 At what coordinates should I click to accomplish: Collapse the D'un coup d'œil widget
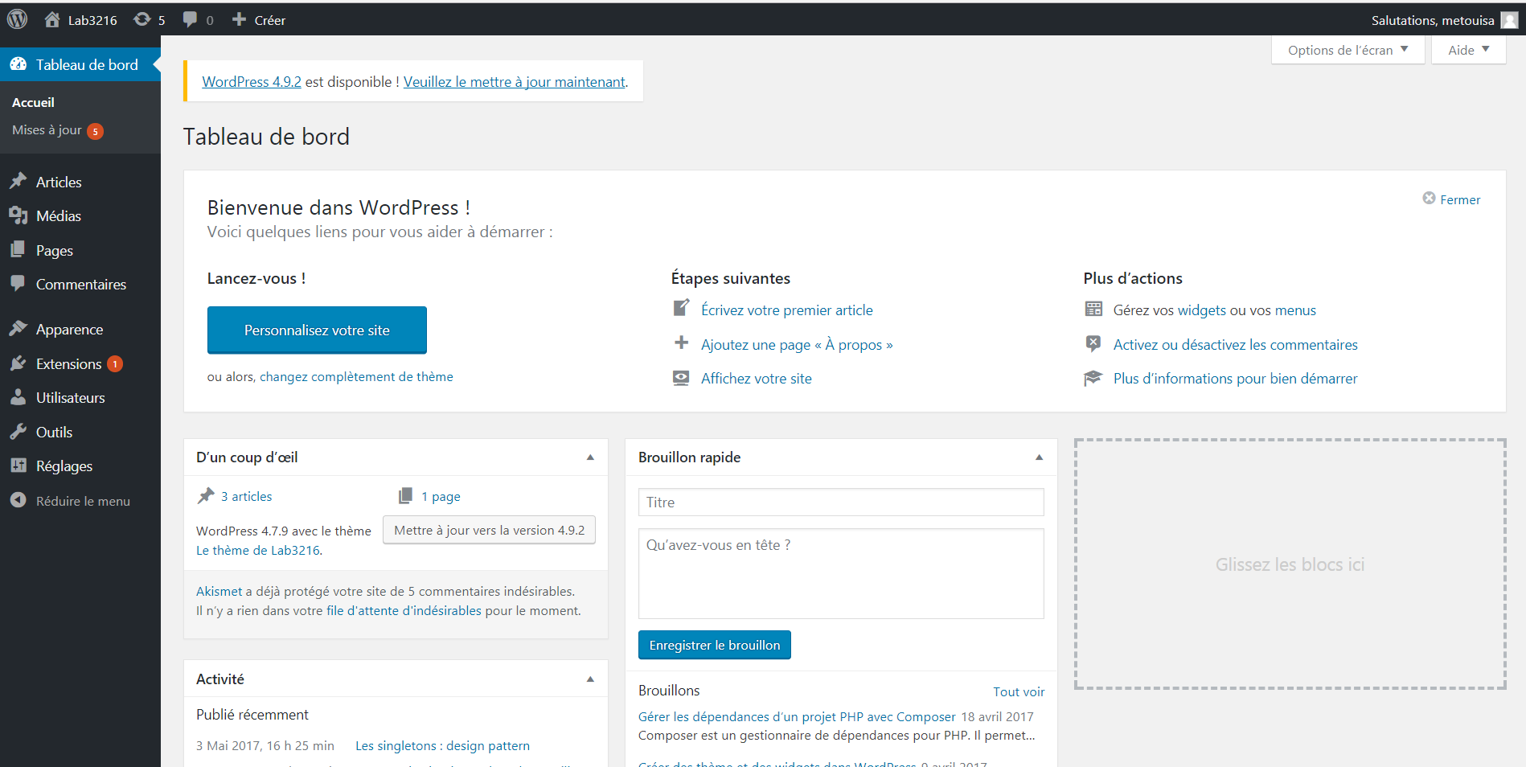tap(590, 457)
